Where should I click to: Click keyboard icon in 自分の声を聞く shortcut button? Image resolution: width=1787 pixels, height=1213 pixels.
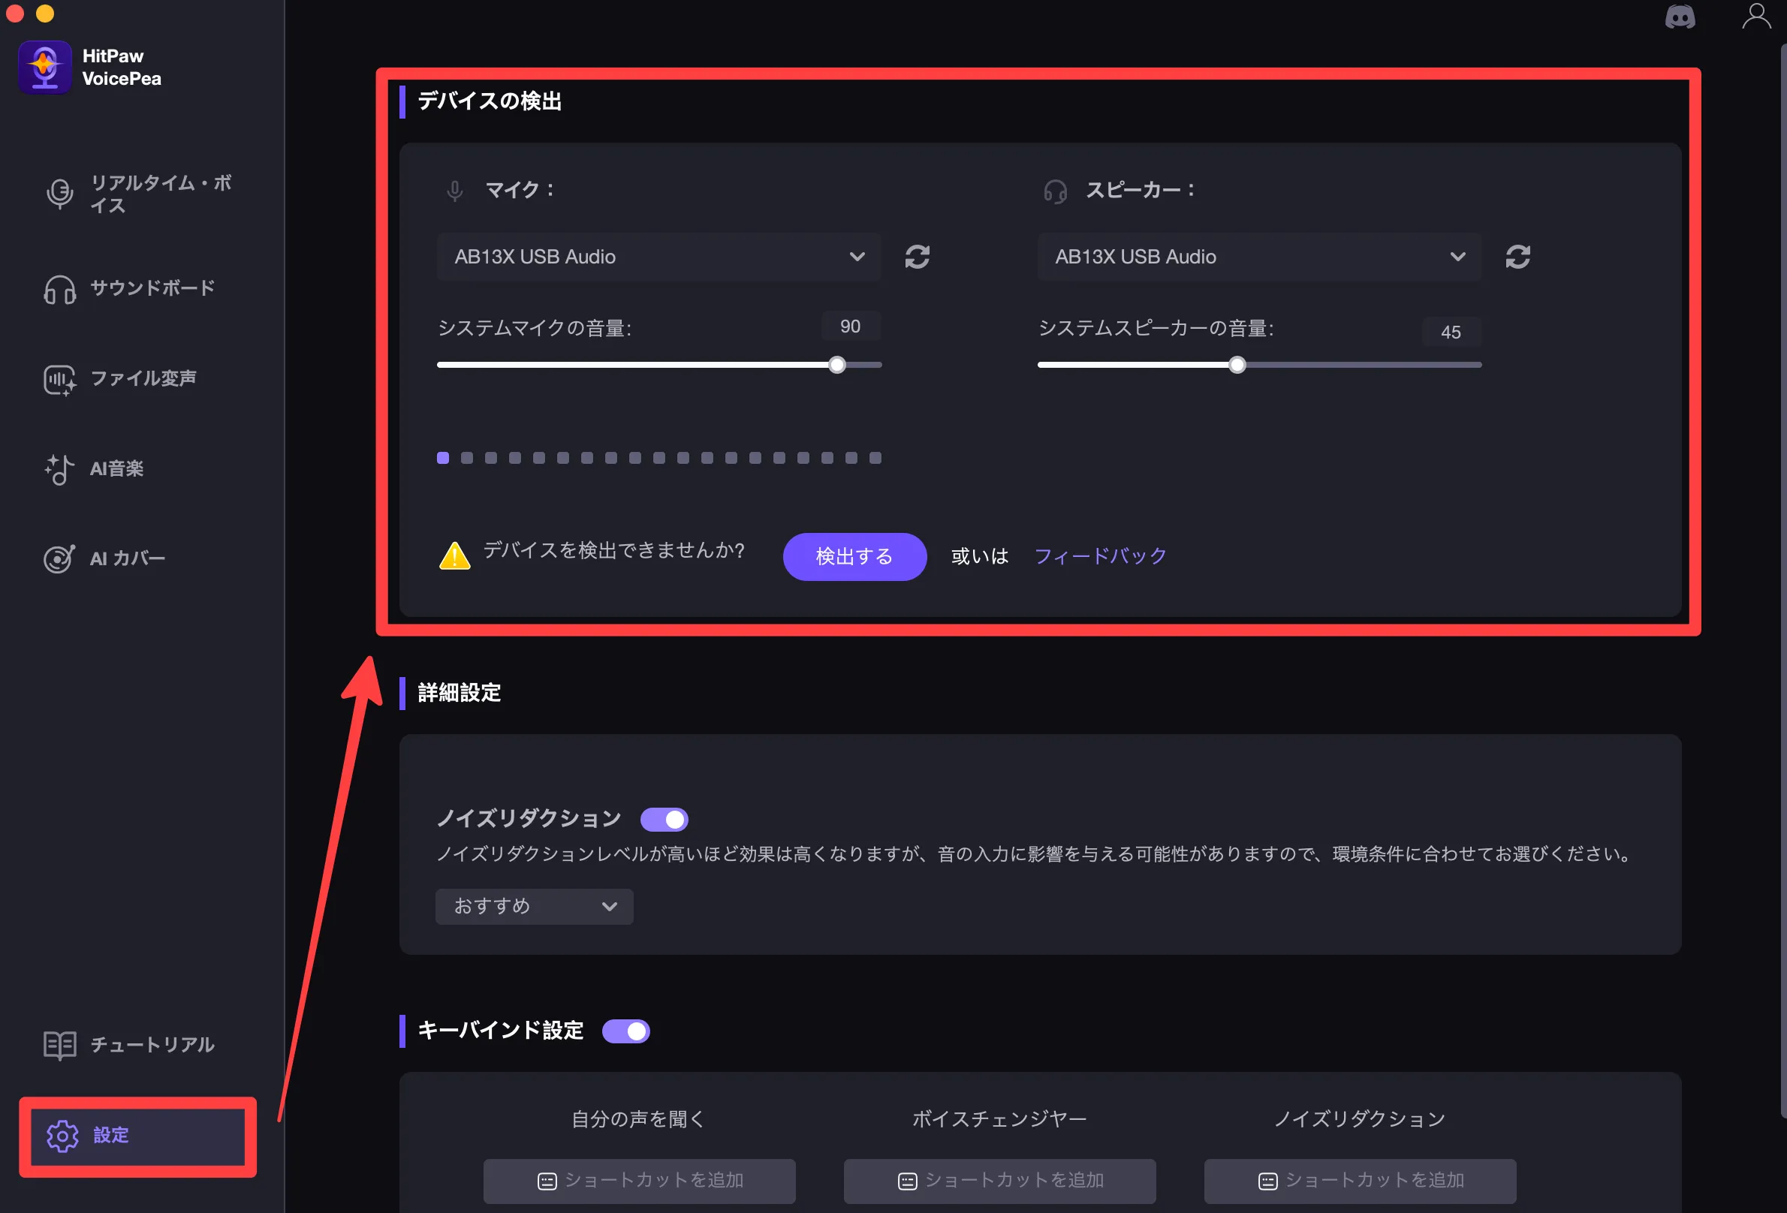point(547,1181)
